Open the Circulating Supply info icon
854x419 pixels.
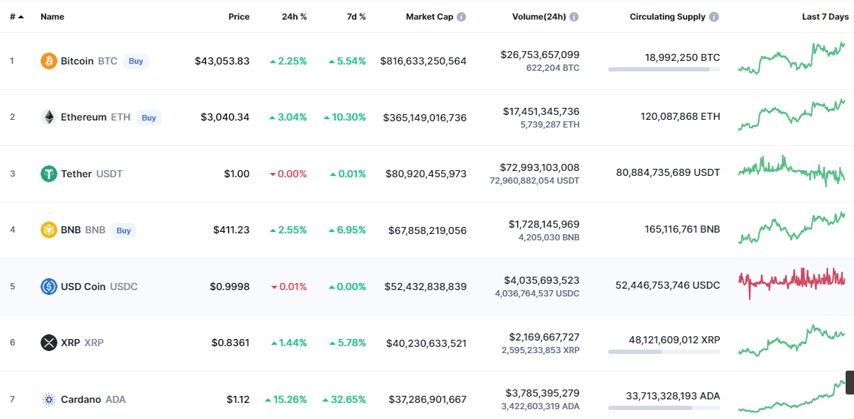coord(713,17)
